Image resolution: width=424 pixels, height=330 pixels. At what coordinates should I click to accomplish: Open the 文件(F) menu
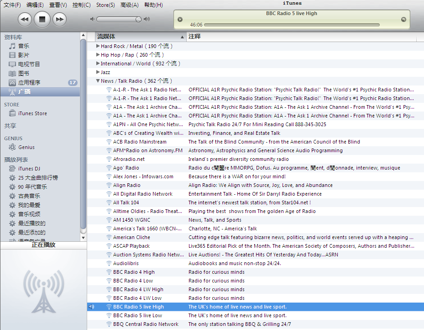click(12, 5)
